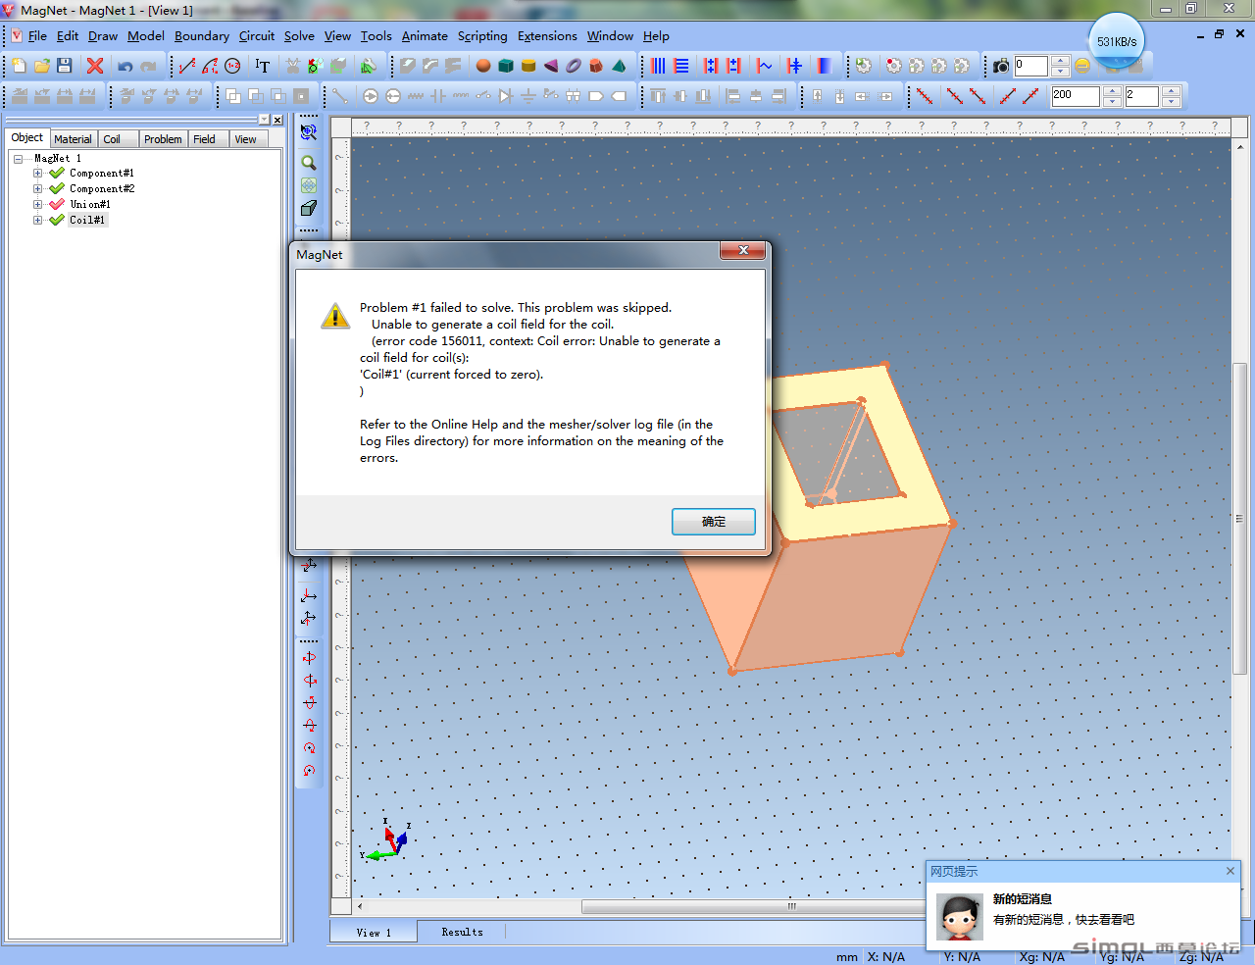Click the blue-to-red shaded plot icon
The image size is (1255, 965).
[825, 66]
